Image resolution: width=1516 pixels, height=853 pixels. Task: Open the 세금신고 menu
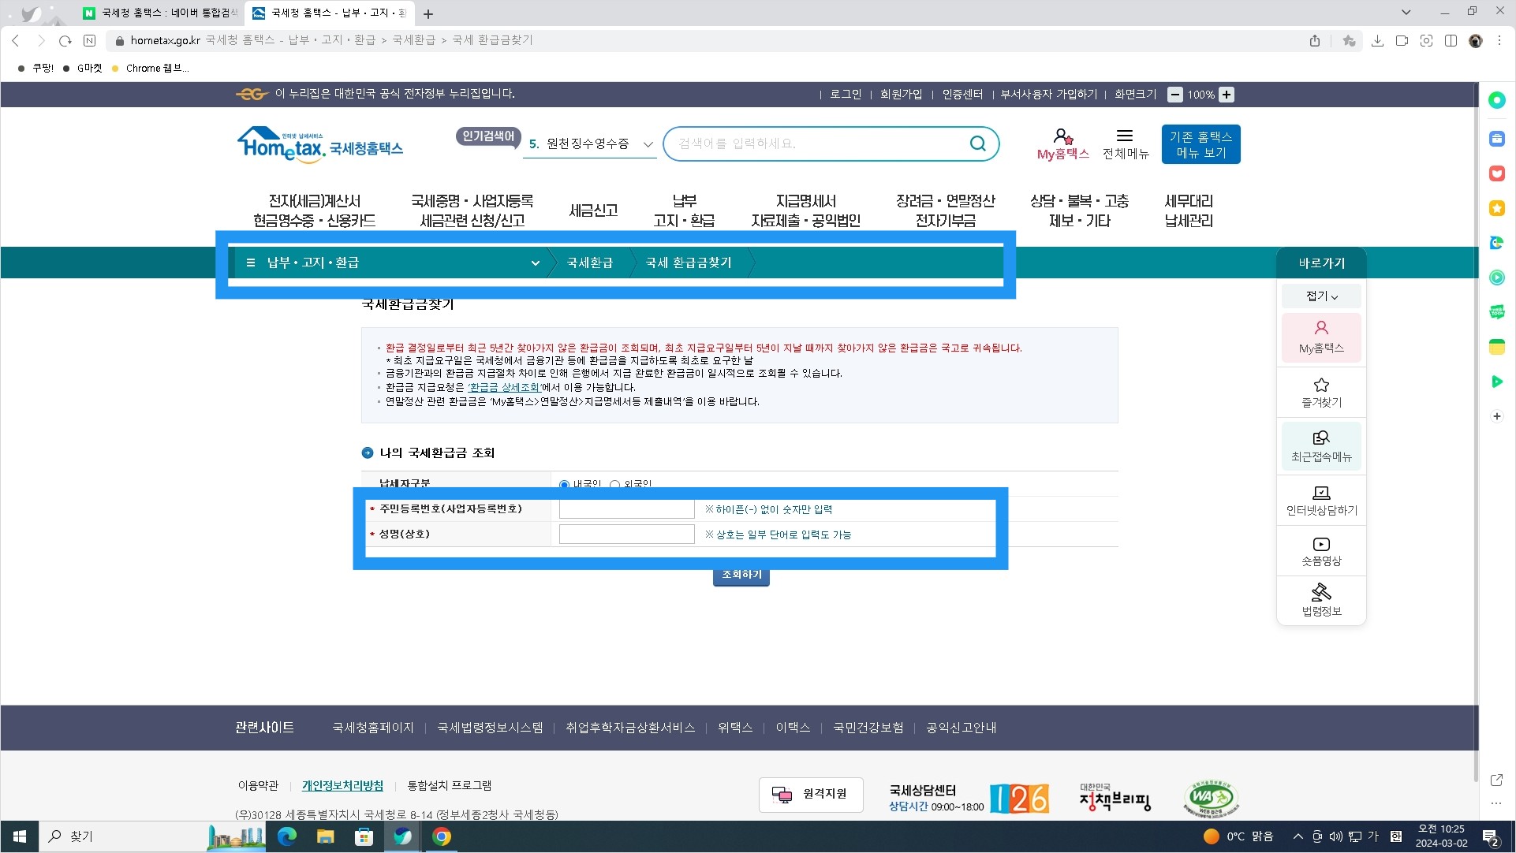pos(593,210)
